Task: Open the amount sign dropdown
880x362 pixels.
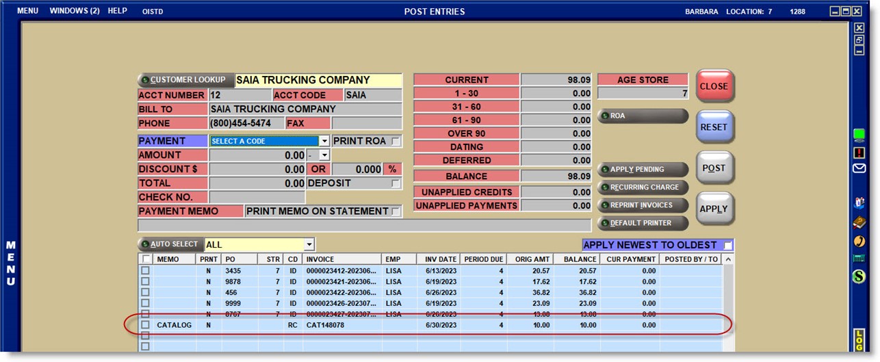Action: coord(324,155)
